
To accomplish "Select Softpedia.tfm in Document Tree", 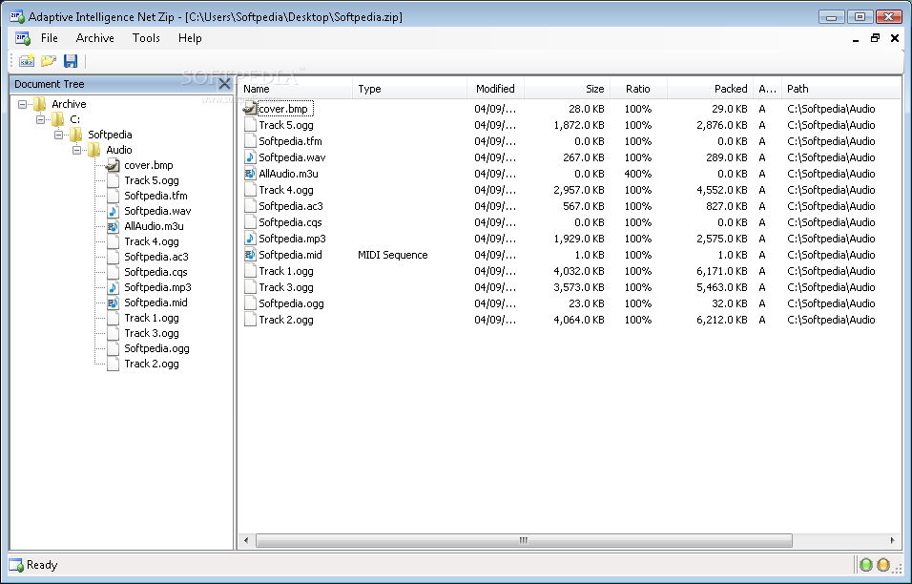I will (155, 196).
